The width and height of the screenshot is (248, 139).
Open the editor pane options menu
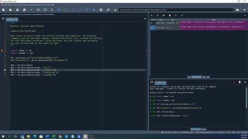click(x=145, y=19)
